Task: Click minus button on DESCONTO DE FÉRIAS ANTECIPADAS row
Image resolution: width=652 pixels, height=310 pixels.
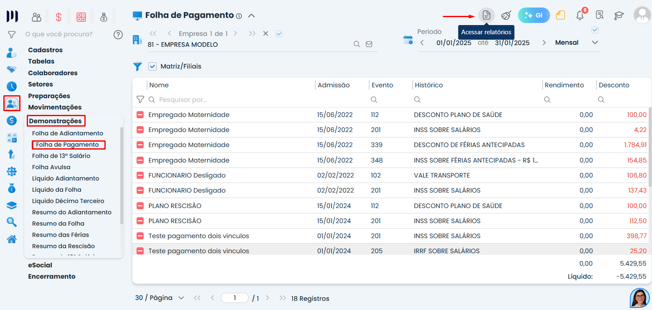Action: coord(140,145)
